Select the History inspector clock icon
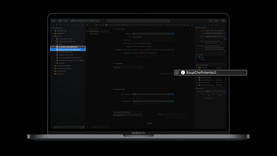 pos(209,25)
